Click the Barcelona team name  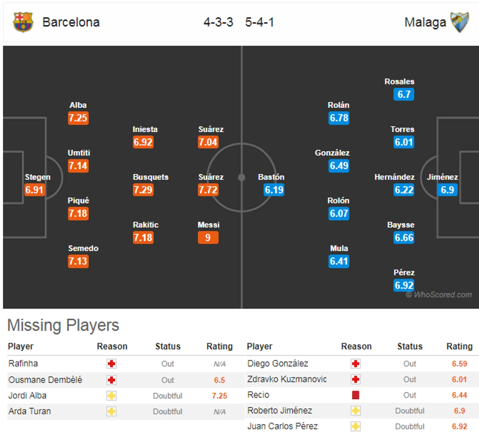pos(71,22)
